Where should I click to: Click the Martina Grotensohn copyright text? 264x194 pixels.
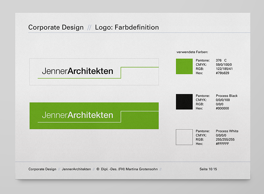(127, 169)
